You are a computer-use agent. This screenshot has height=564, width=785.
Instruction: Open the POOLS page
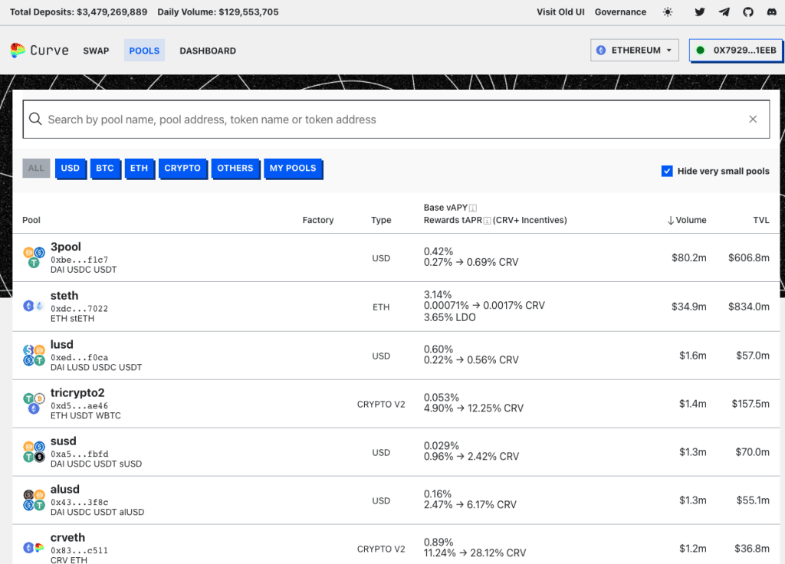[x=144, y=51]
